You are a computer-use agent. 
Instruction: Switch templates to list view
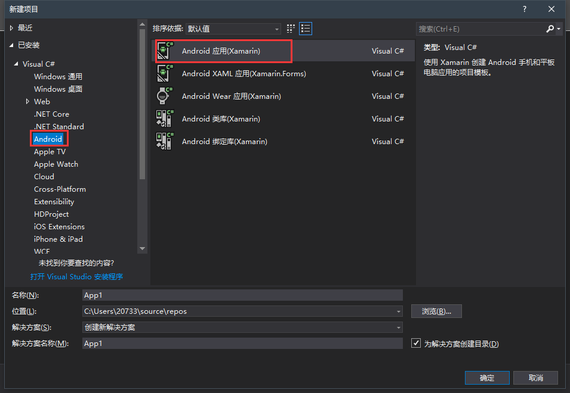306,29
